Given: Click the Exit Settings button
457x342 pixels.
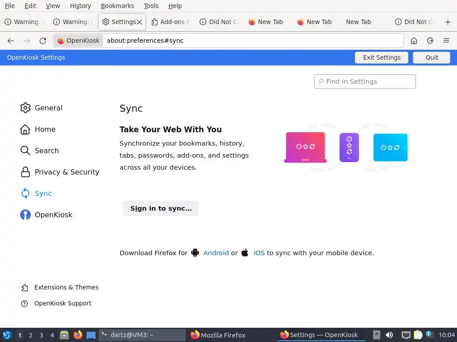Looking at the screenshot, I should pyautogui.click(x=382, y=57).
